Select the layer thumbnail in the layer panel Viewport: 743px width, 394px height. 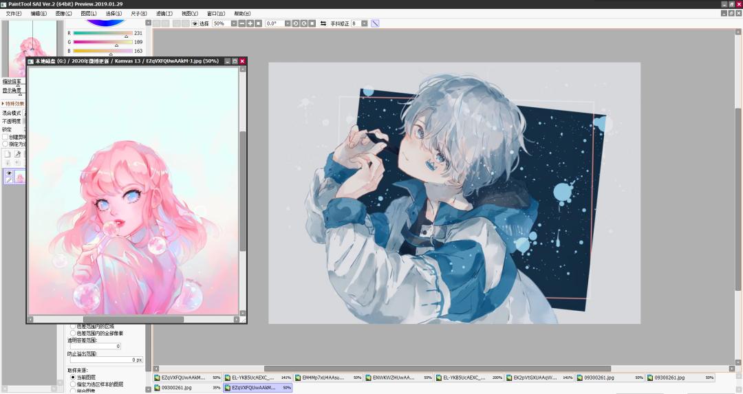20,177
